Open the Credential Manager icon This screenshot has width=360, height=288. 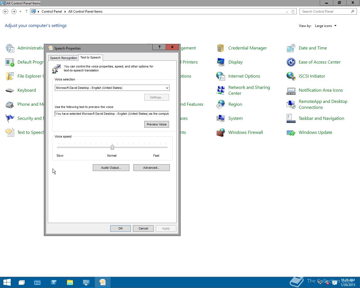point(221,48)
